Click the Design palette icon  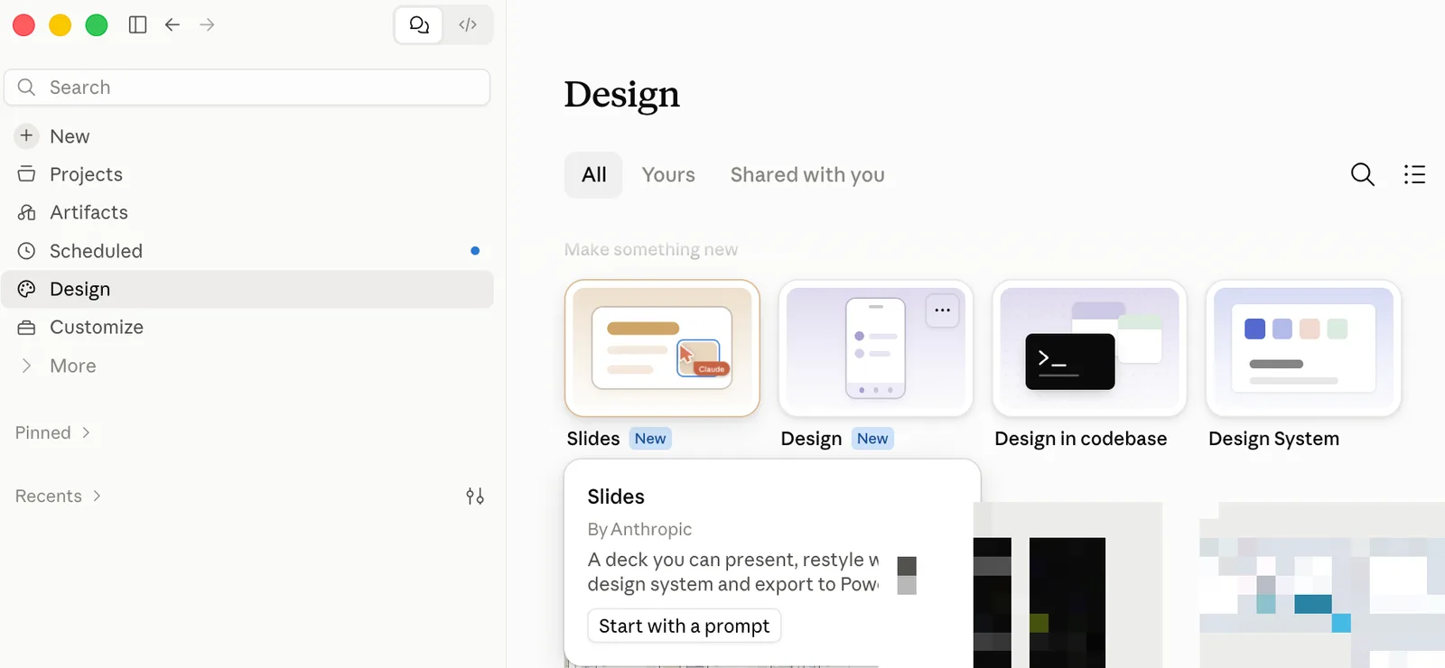click(27, 289)
